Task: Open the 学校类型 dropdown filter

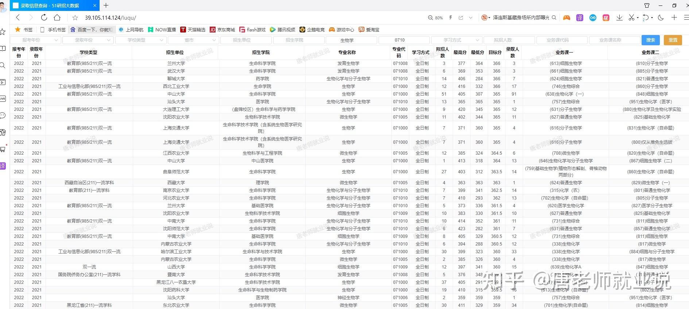Action: click(x=140, y=40)
